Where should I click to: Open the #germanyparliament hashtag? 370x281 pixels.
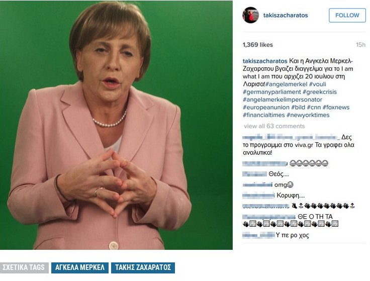point(272,92)
